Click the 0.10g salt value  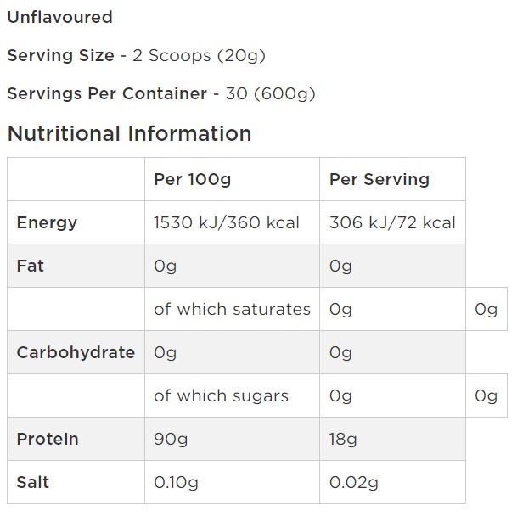coord(176,483)
